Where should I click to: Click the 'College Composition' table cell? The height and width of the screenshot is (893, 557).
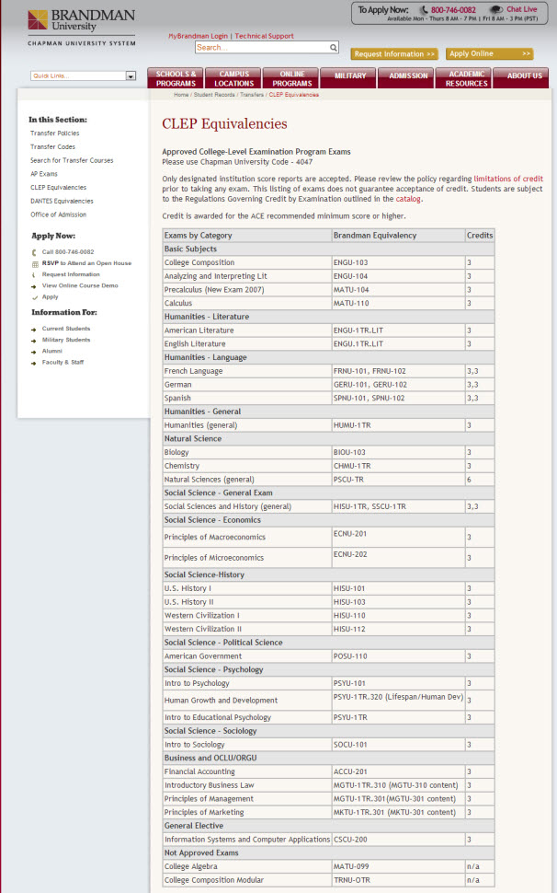(246, 262)
